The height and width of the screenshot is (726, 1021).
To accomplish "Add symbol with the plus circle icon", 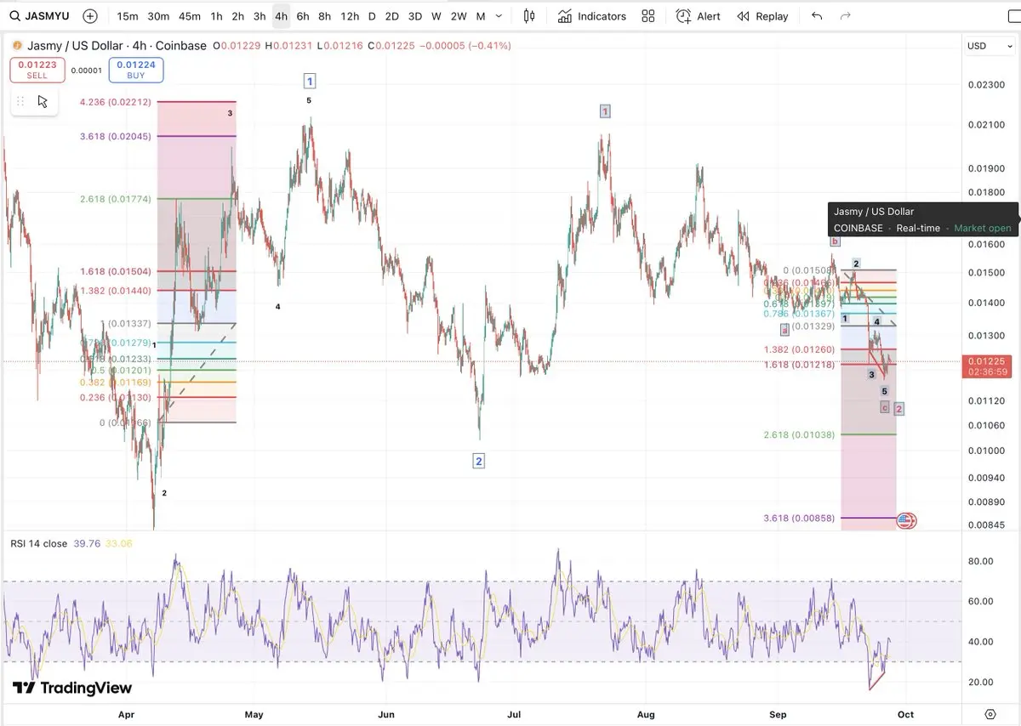I will coord(90,16).
